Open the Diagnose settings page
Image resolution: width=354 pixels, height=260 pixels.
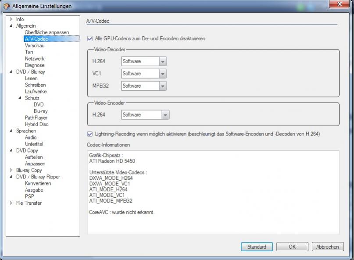tap(35, 65)
